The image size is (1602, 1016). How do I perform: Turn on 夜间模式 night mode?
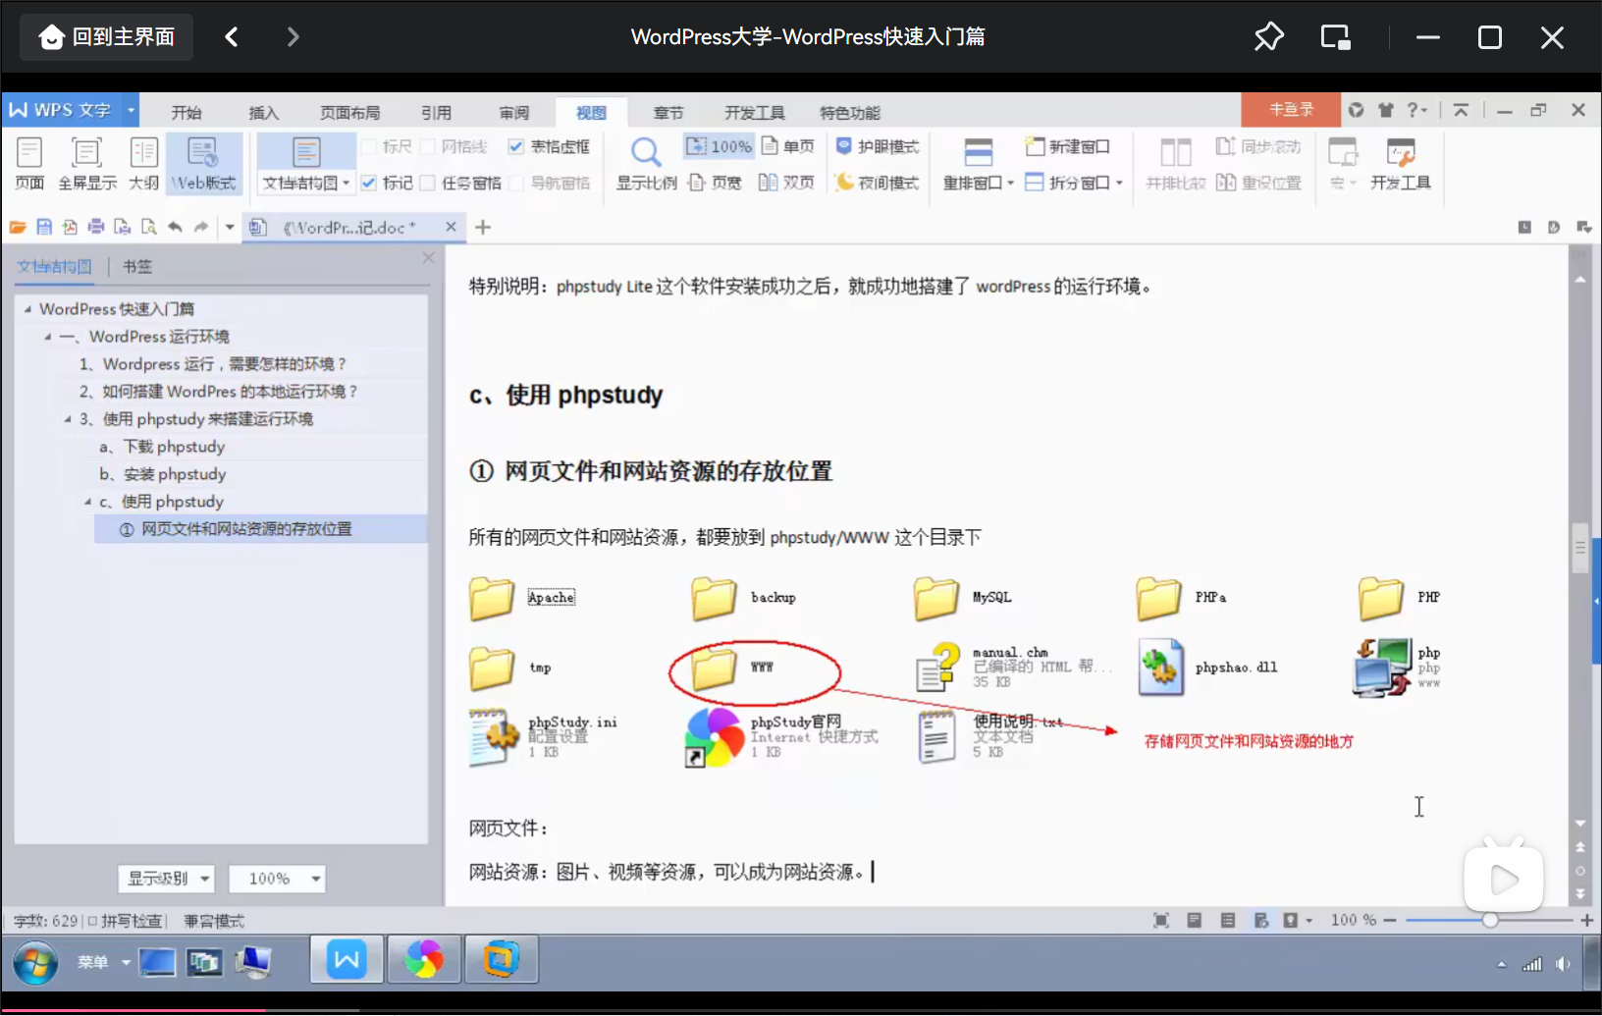(x=877, y=183)
